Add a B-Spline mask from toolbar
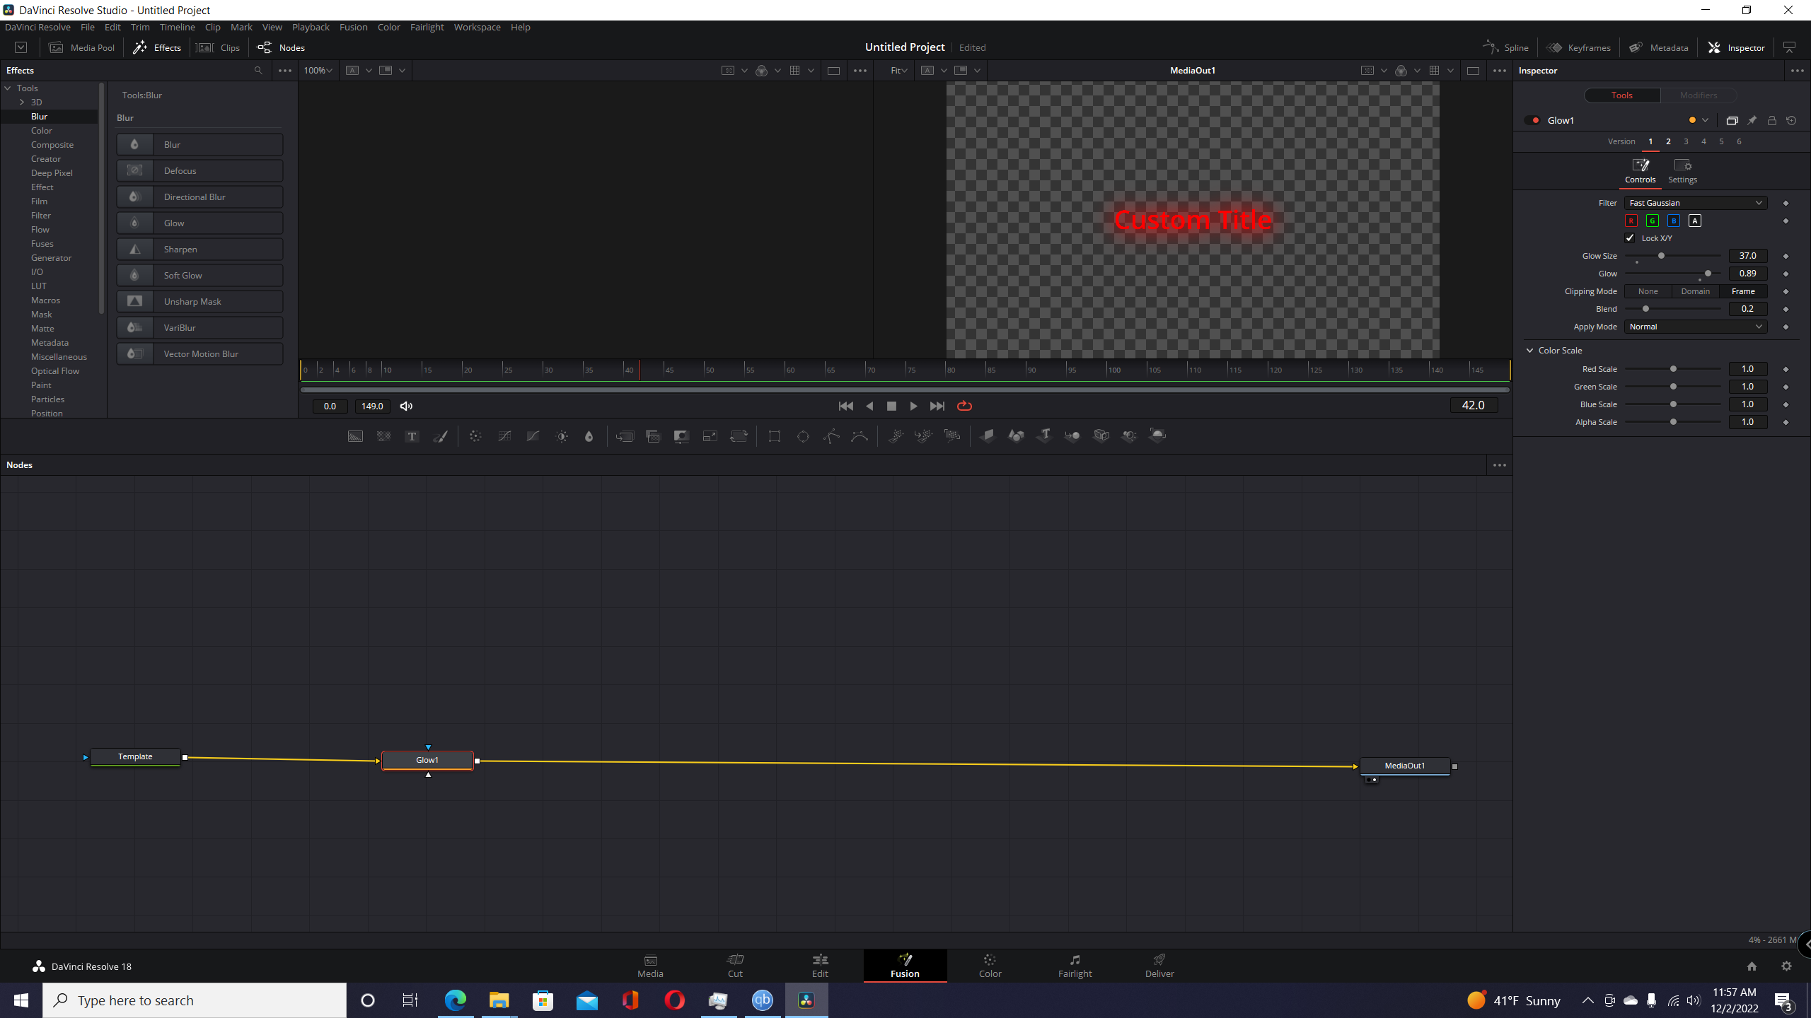This screenshot has height=1018, width=1811. [860, 436]
